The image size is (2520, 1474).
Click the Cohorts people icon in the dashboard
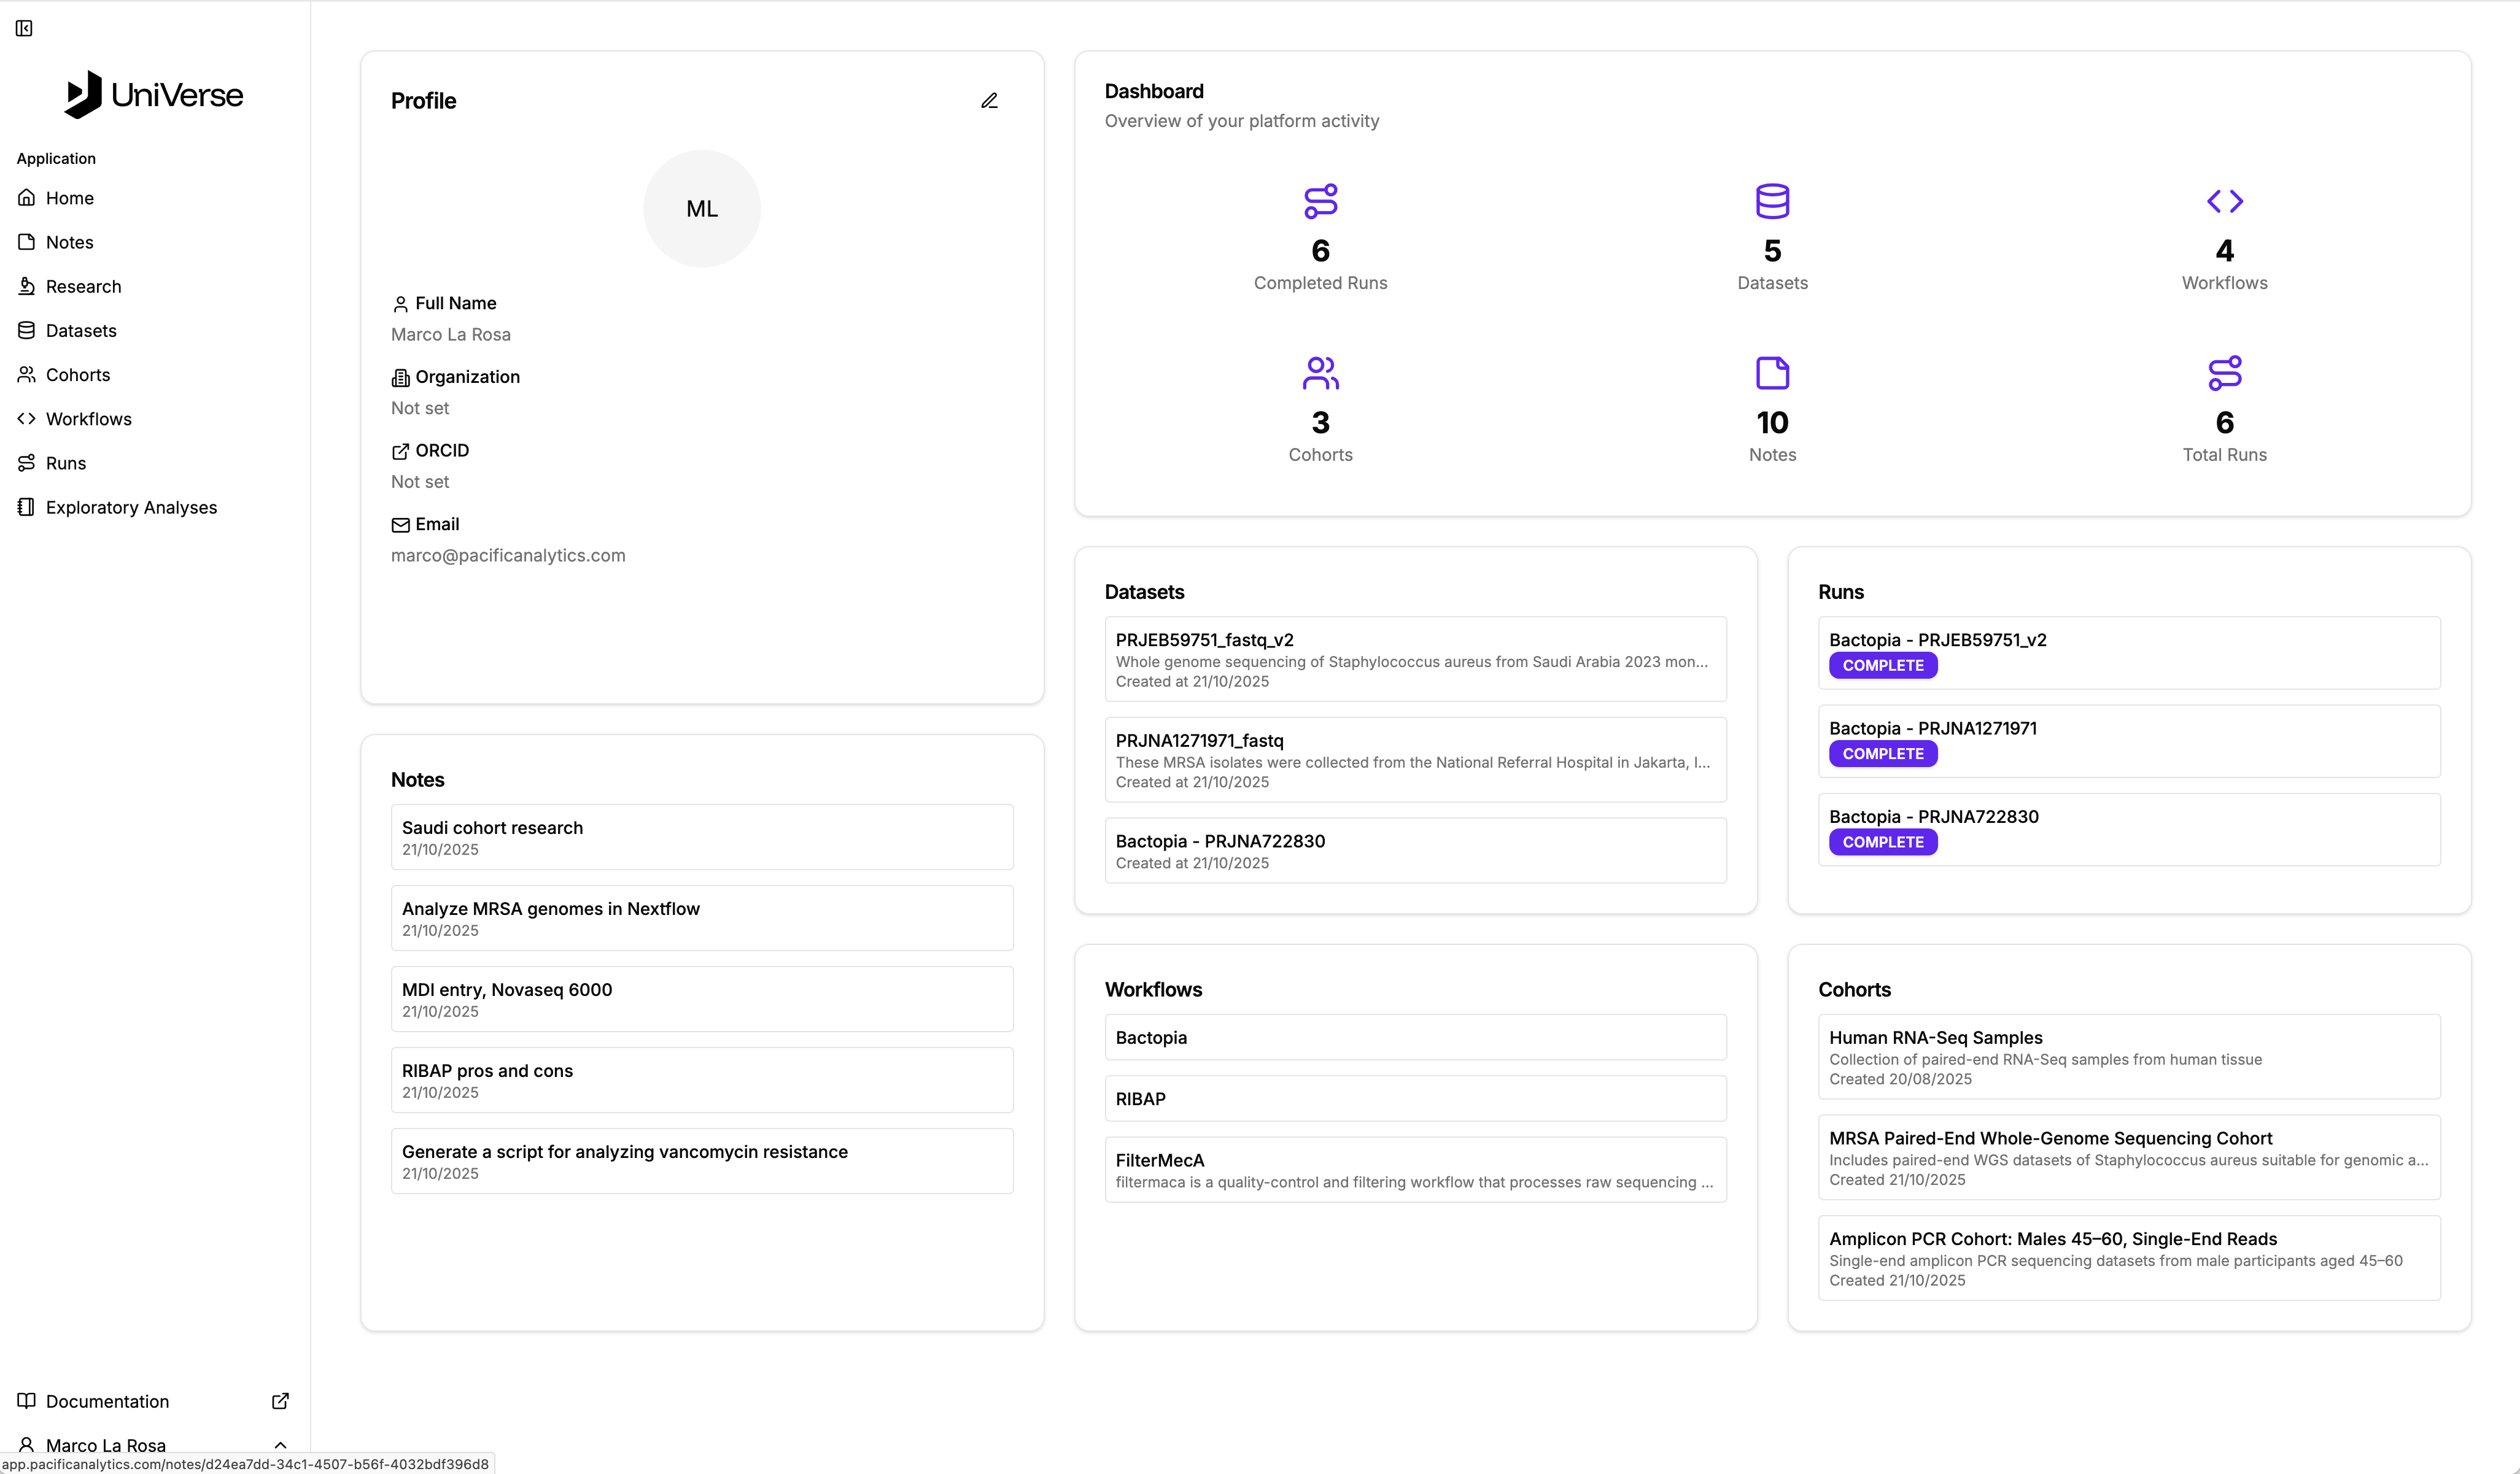click(x=1320, y=372)
